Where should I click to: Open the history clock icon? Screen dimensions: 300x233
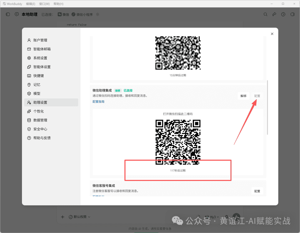coord(283,14)
